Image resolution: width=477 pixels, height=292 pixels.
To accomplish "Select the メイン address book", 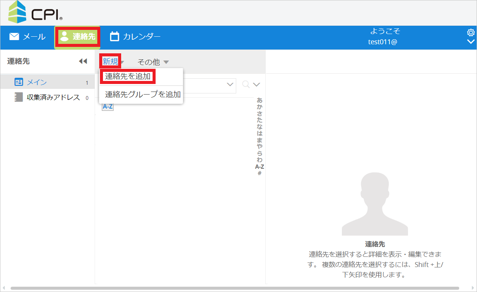I will tap(37, 82).
